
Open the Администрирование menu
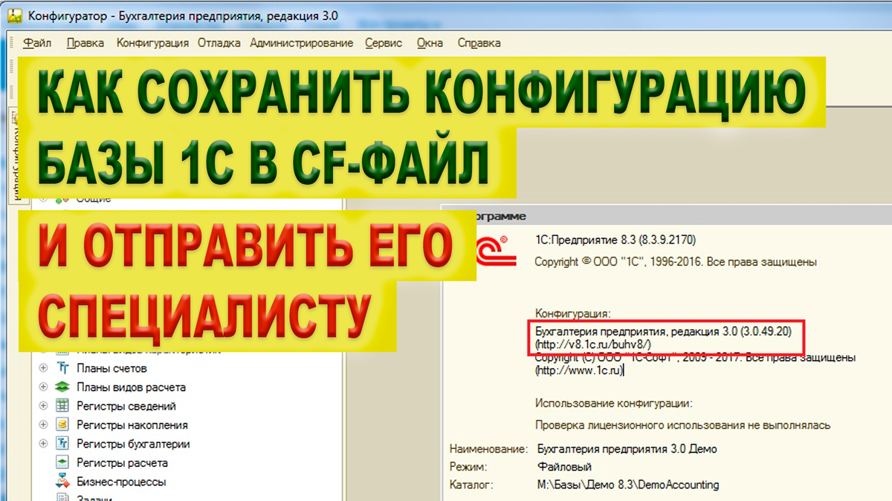302,43
